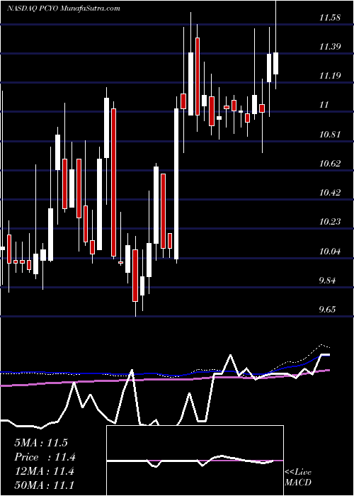Click the Price : 11.4 readout
Image resolution: width=354 pixels, height=496 pixels.
click(x=45, y=457)
